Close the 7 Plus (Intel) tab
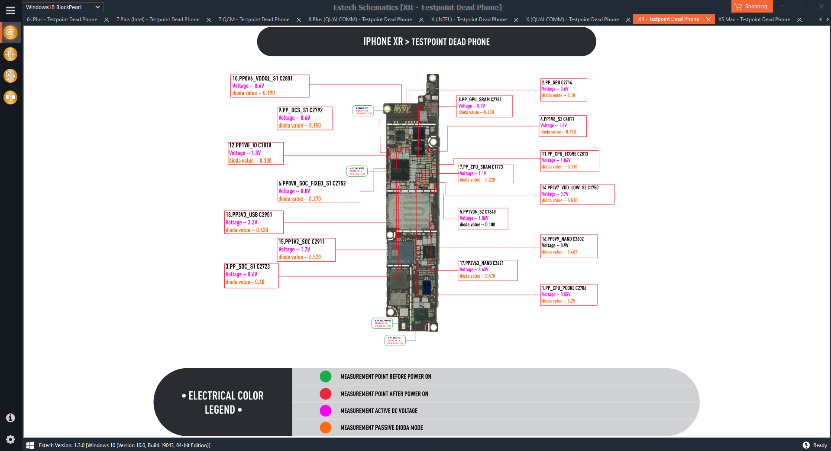831x451 pixels. pos(209,19)
